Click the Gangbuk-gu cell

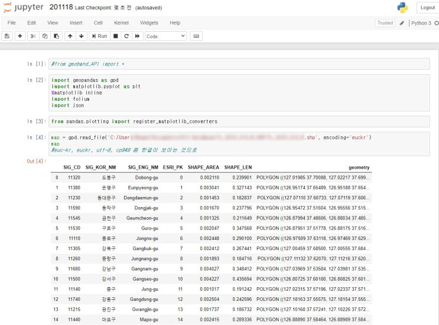(145, 248)
